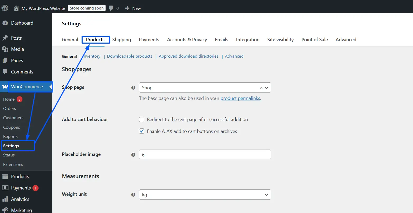This screenshot has width=413, height=213.
Task: Go to WooCommerce Home submenu
Action: [x=9, y=99]
